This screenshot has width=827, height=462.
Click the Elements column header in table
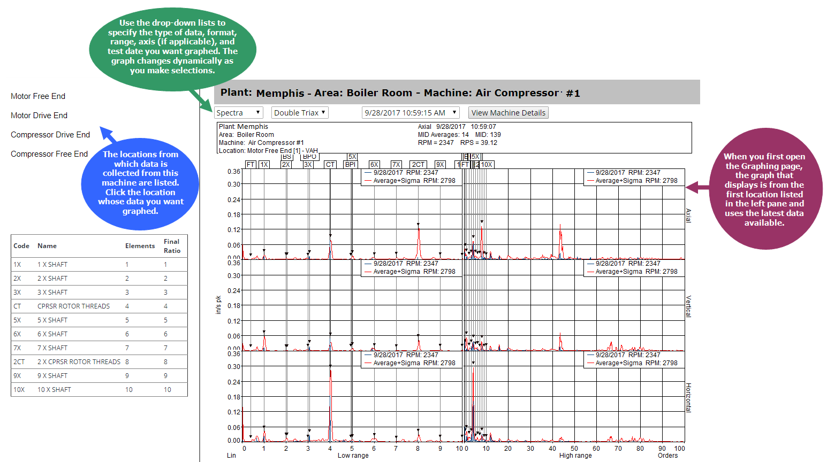pyautogui.click(x=140, y=246)
